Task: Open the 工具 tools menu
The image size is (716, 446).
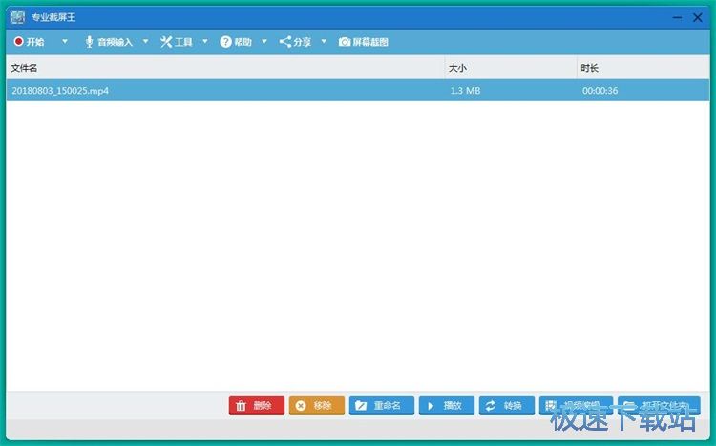Action: point(177,42)
